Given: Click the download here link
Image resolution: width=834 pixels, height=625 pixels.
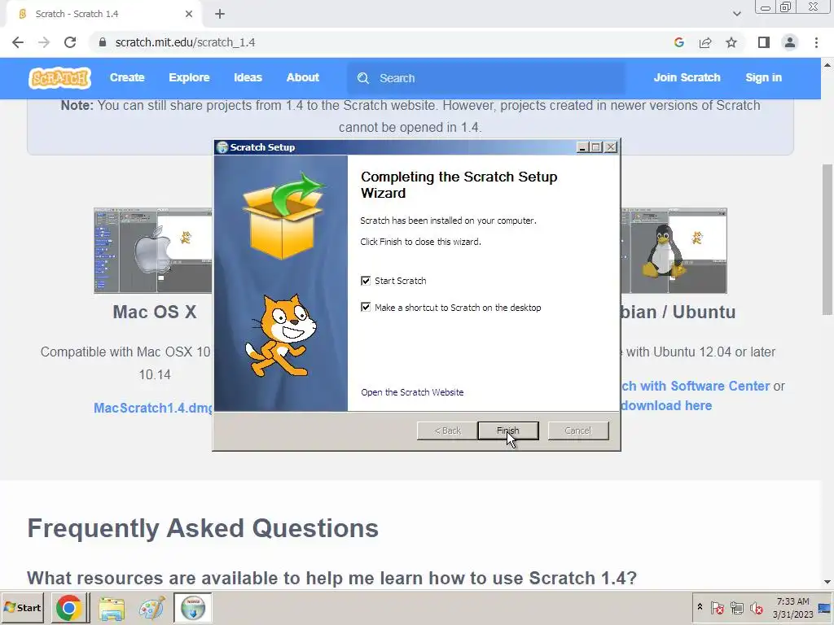Looking at the screenshot, I should pos(666,405).
